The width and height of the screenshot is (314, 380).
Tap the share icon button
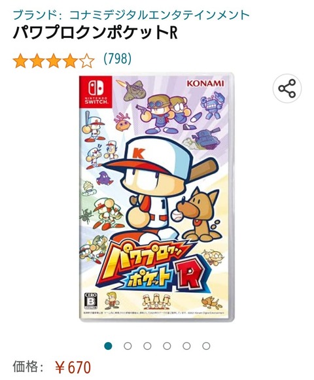287,88
